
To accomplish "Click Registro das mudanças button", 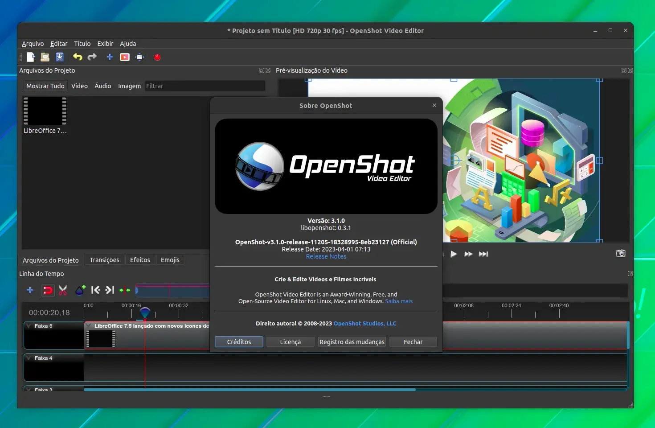I will [352, 342].
